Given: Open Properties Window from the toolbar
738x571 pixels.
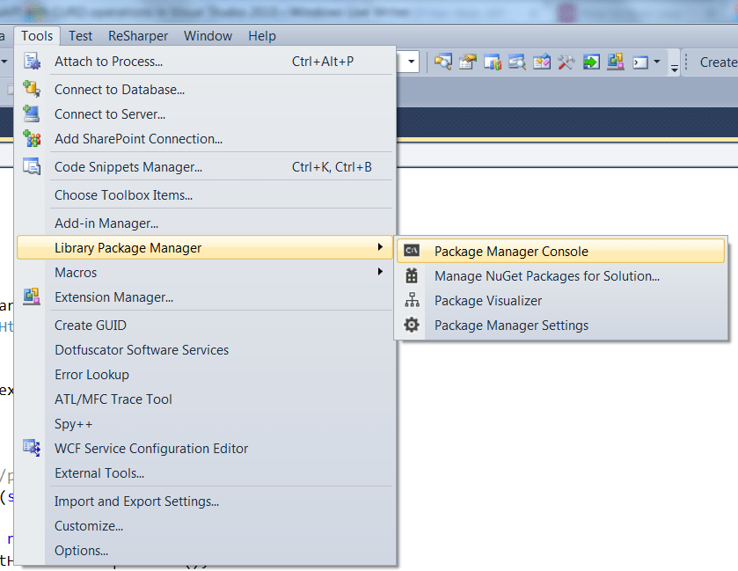Looking at the screenshot, I should coord(468,62).
